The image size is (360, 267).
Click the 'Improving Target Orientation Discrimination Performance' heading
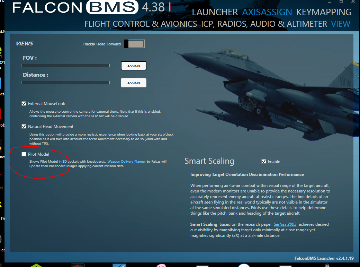click(x=247, y=174)
